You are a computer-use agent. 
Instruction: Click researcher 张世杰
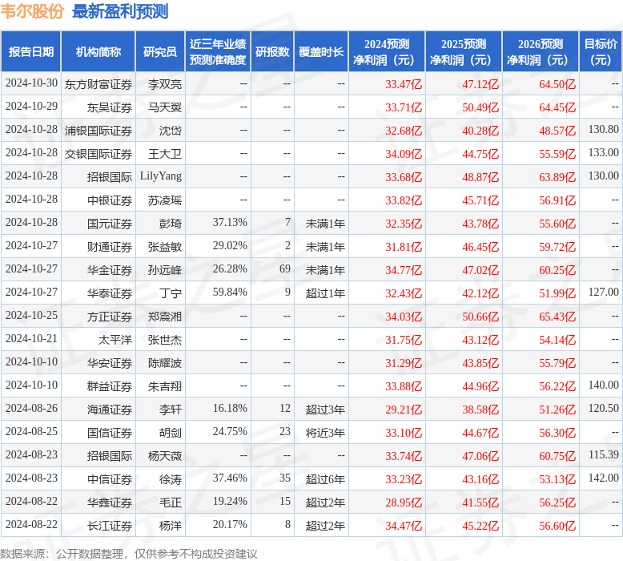point(165,340)
